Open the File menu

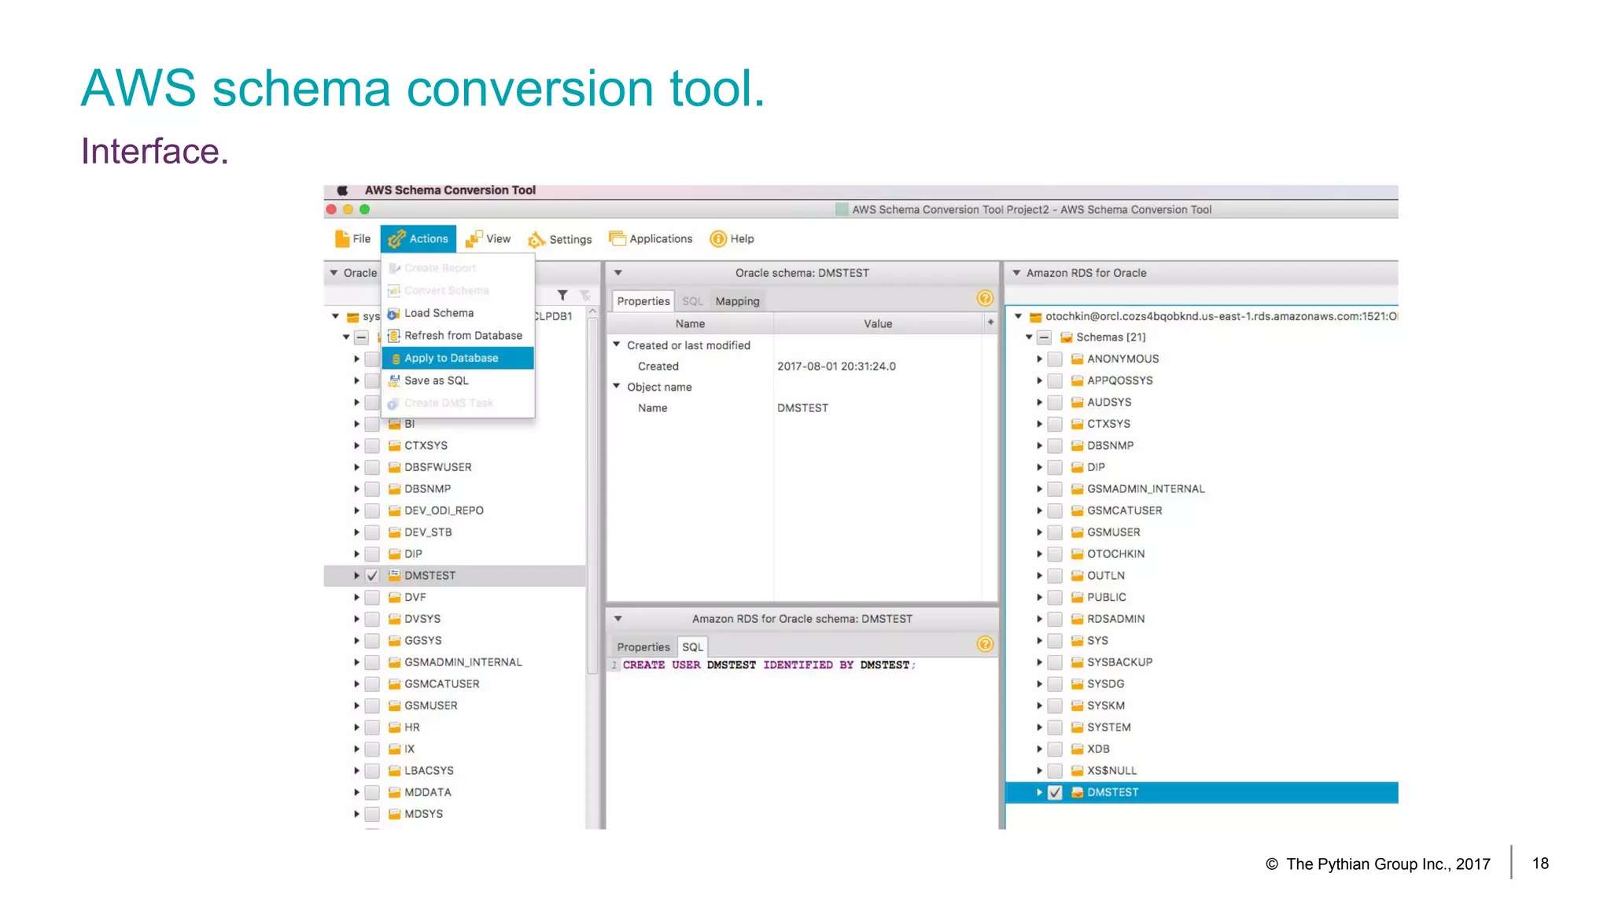pos(352,239)
